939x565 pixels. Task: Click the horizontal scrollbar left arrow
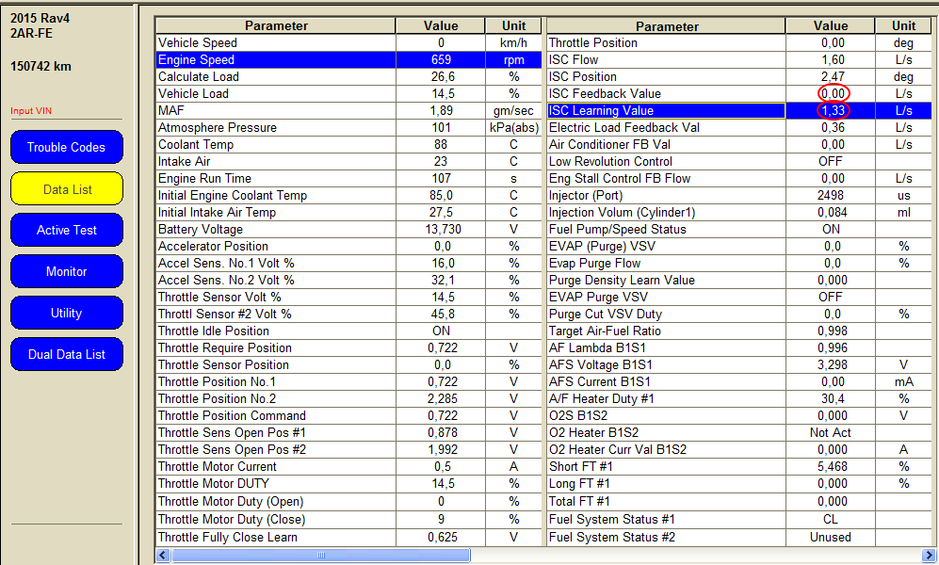coord(163,556)
